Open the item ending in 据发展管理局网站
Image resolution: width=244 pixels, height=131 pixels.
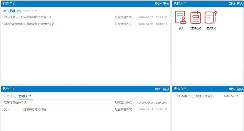pyautogui.click(x=25, y=109)
